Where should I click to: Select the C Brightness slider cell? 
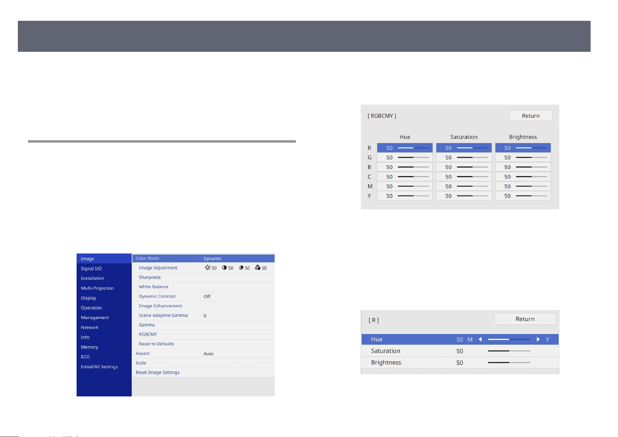[523, 177]
